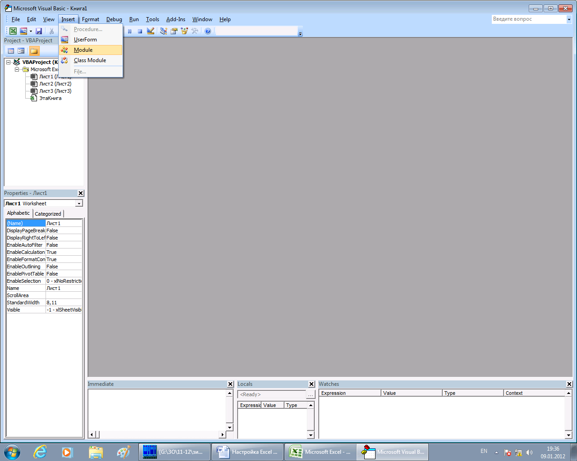This screenshot has width=577, height=461.
Task: Click the ScrollArea property value field
Action: (x=64, y=295)
